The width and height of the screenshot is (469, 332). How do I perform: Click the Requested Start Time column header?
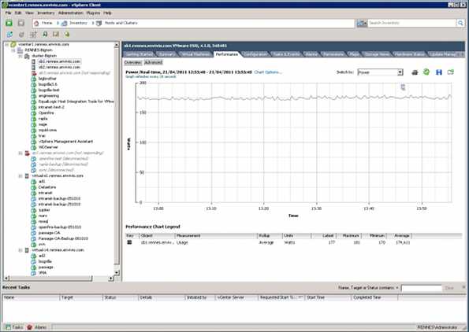click(x=281, y=297)
